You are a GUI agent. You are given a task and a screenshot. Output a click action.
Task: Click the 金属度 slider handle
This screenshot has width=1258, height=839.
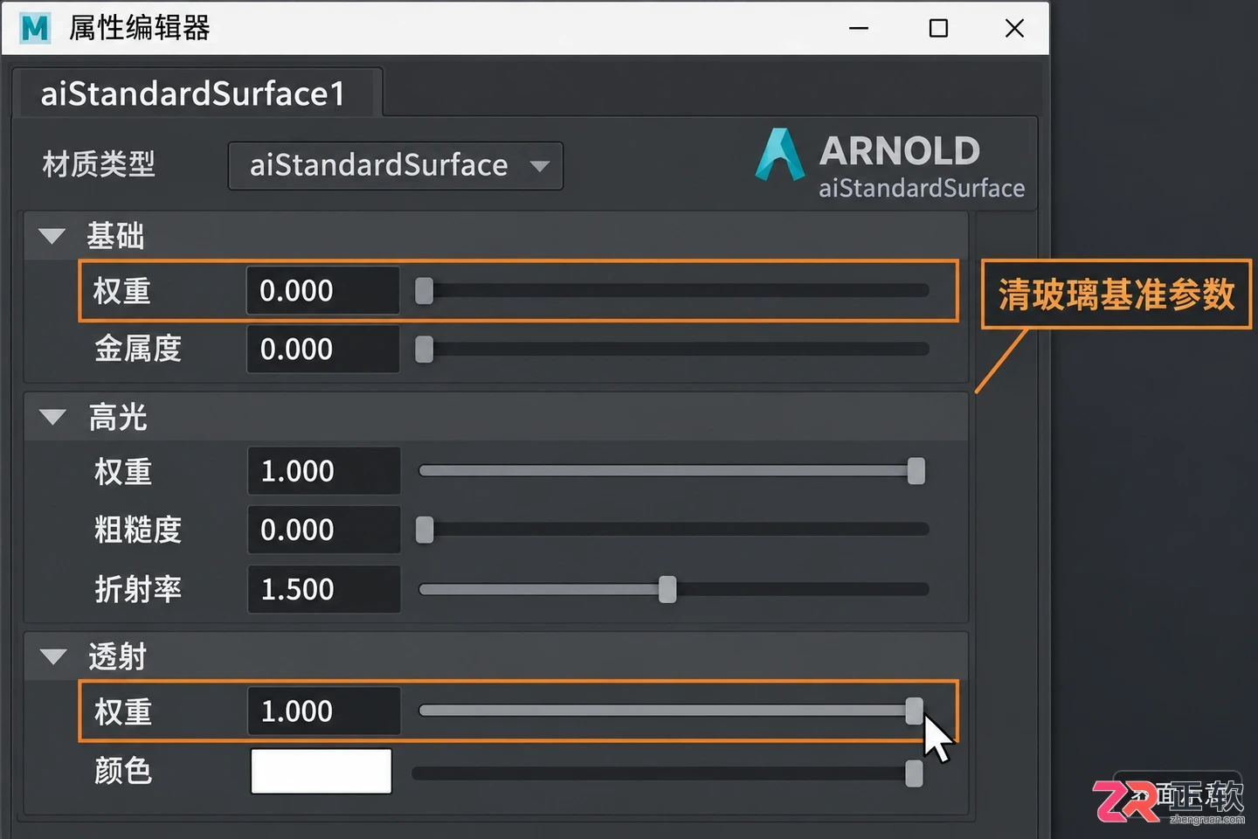pyautogui.click(x=424, y=349)
